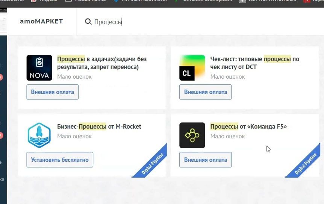Image resolution: width=324 pixels, height=204 pixels.
Task: Click «Внешняя оплата» on the NOVA card
Action: pyautogui.click(x=53, y=92)
